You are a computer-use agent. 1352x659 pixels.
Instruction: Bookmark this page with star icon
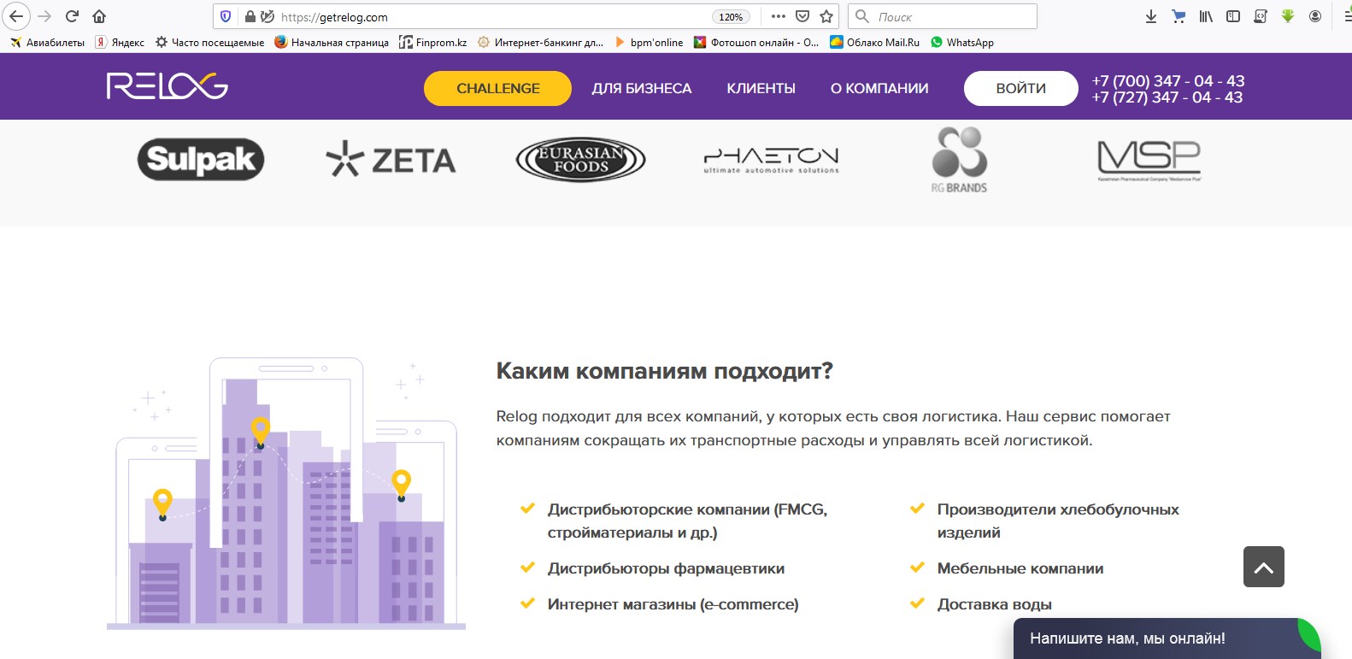click(x=826, y=16)
